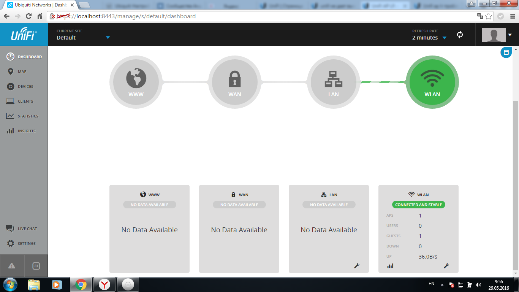Go to Devices in sidebar
The width and height of the screenshot is (519, 292).
click(25, 86)
